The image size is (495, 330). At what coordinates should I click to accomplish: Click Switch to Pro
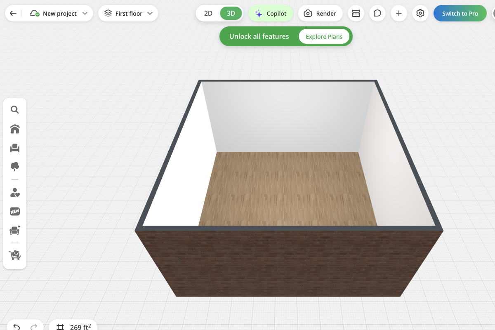click(x=460, y=13)
